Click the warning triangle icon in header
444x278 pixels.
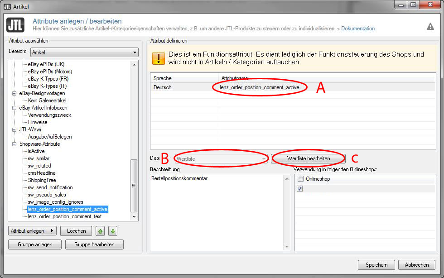pyautogui.click(x=430, y=27)
